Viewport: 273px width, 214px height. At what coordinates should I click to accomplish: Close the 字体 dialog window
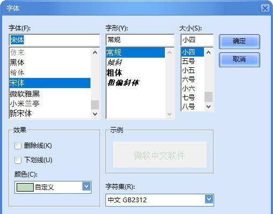[x=265, y=9]
